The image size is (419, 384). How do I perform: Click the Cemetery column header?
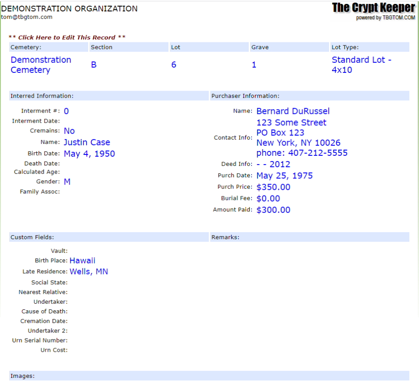(x=48, y=47)
